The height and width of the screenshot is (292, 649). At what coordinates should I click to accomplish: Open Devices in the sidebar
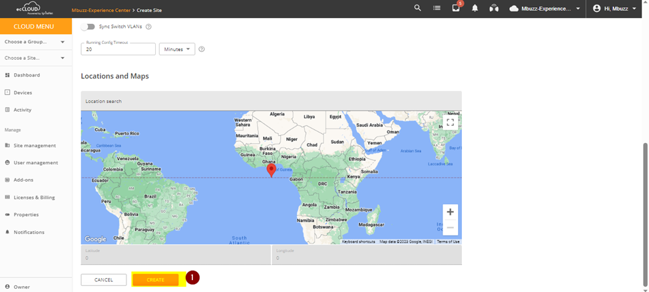click(23, 92)
